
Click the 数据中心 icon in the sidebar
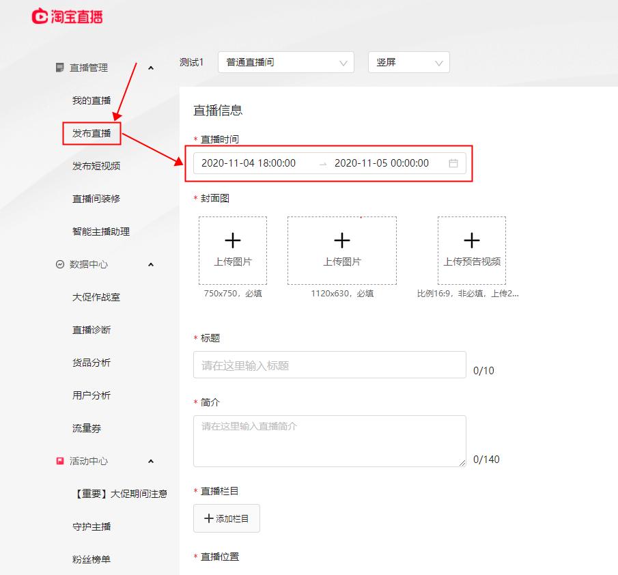coord(58,264)
